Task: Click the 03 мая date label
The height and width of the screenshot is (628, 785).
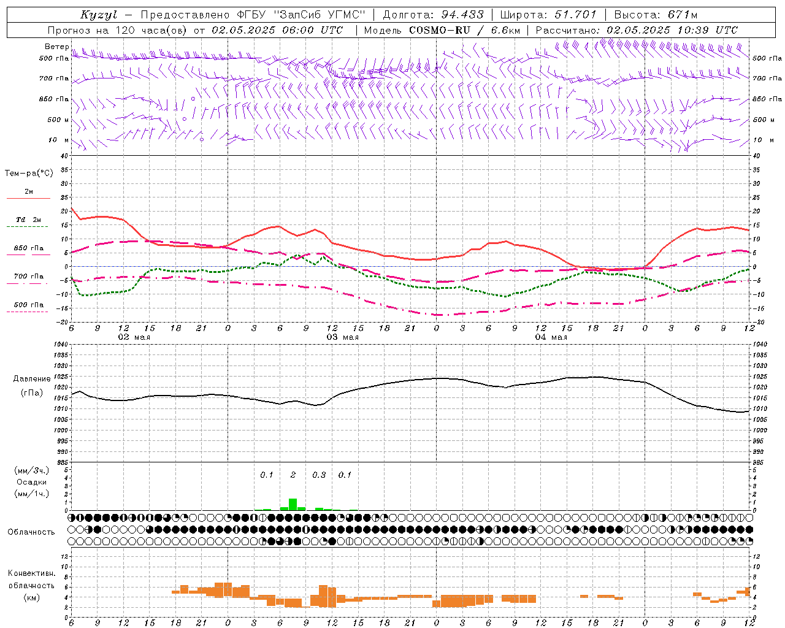Action: tap(342, 337)
